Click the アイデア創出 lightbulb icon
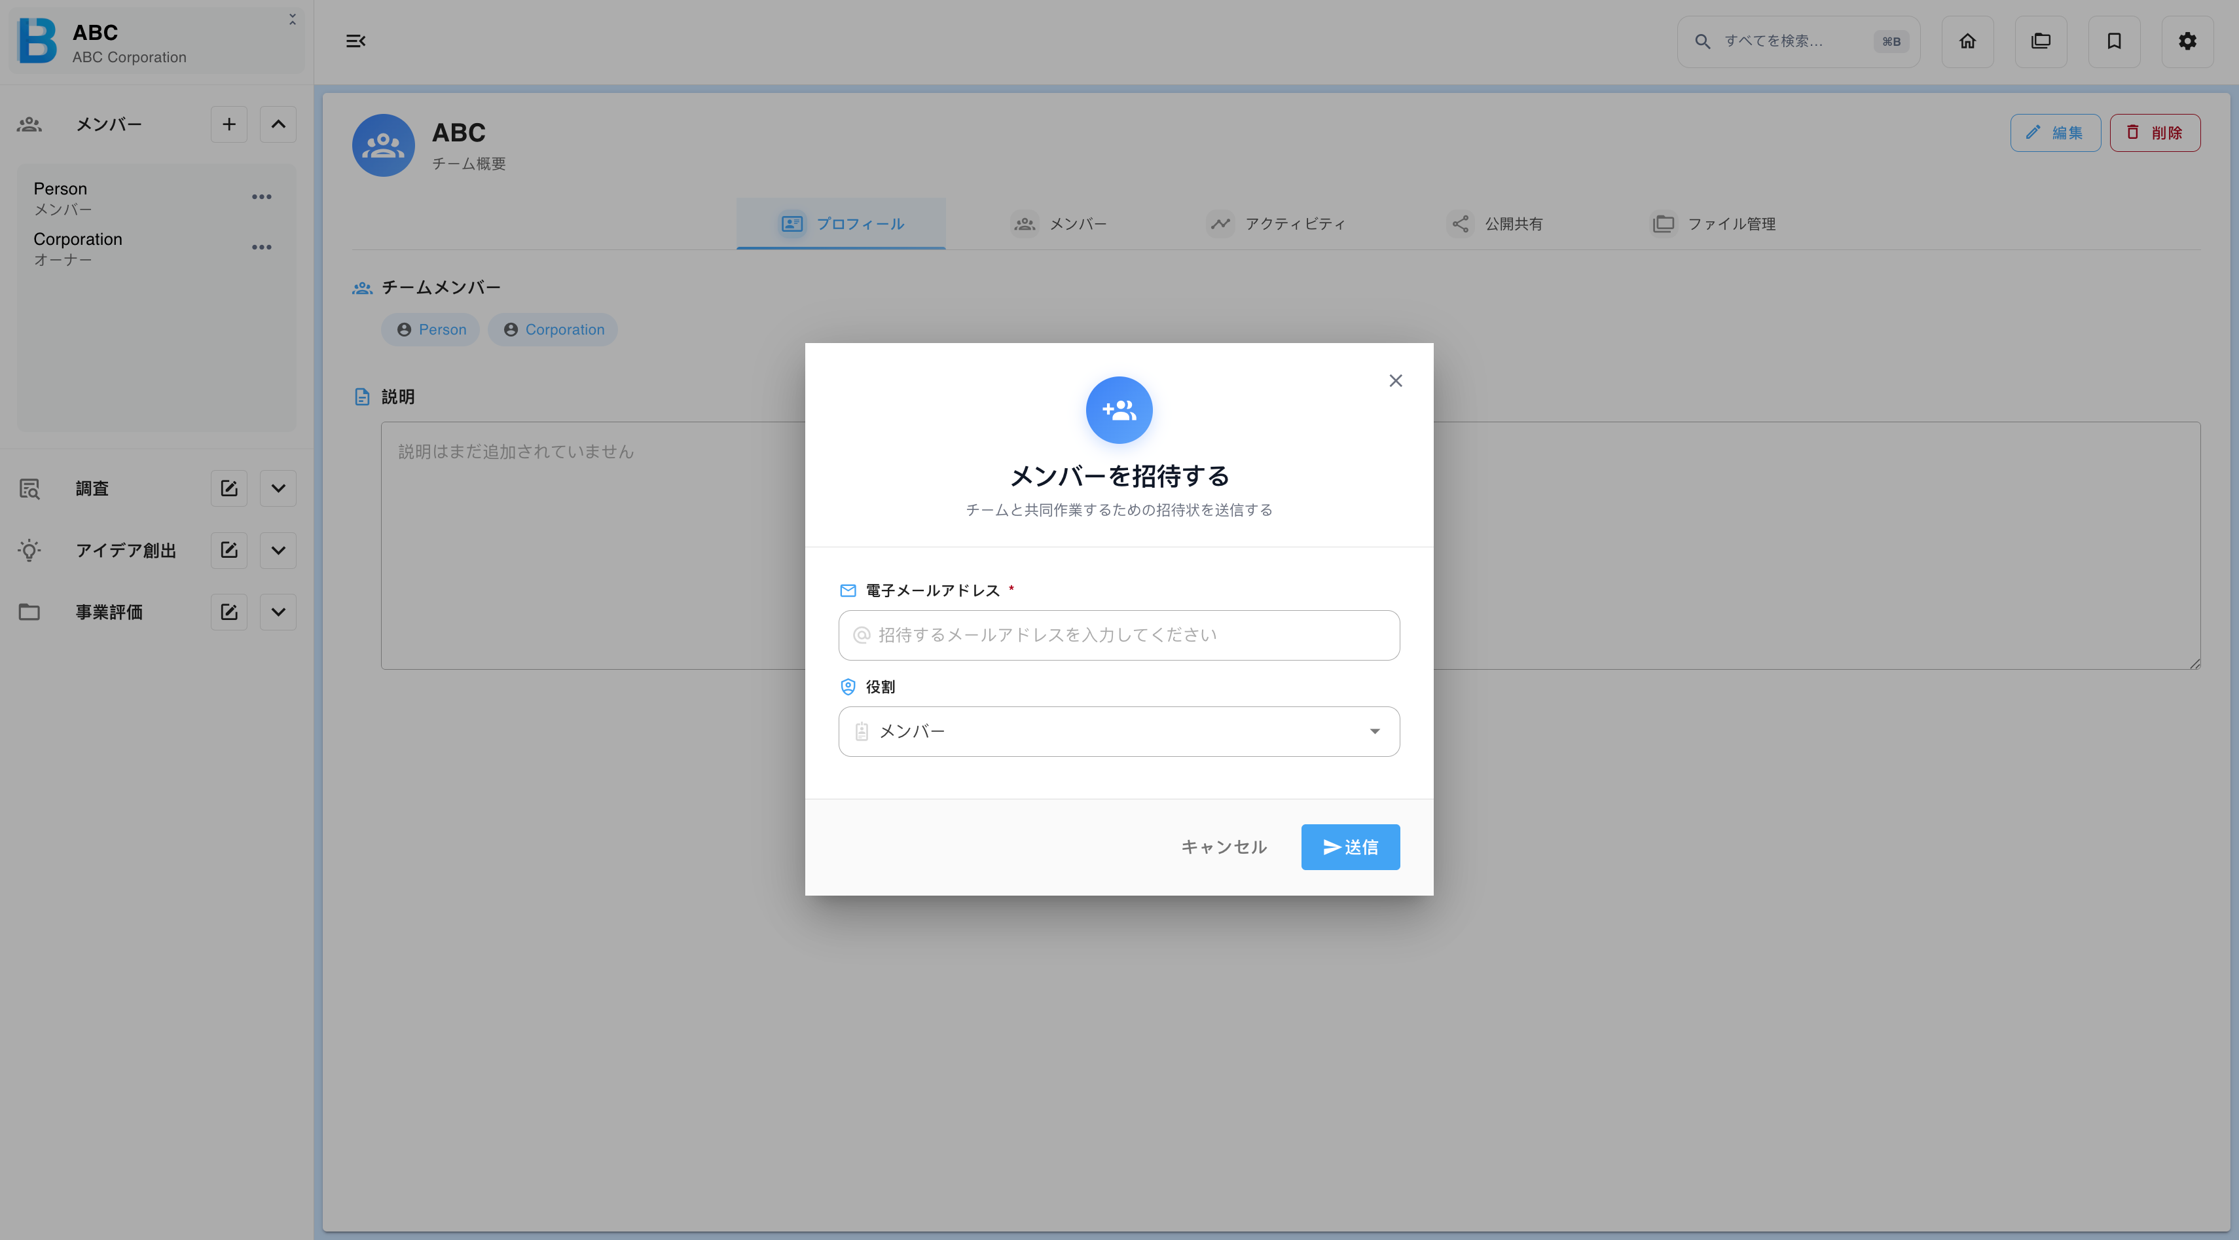This screenshot has width=2239, height=1240. (x=29, y=550)
